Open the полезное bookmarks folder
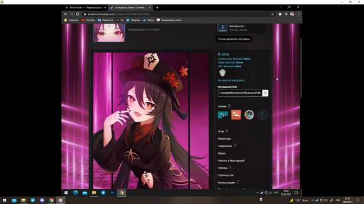Image resolution: width=364 pixels, height=204 pixels. point(71,20)
